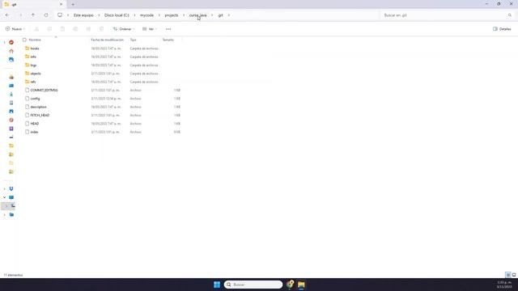Open Home in the navigation pane
518x291 pixels.
point(11,51)
